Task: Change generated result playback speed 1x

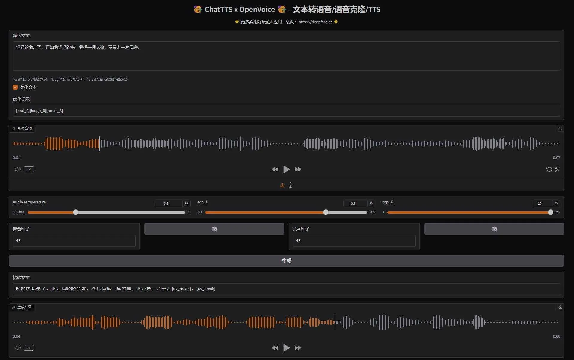Action: point(29,348)
